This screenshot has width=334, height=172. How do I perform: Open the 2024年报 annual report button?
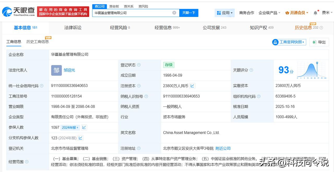pos(70,128)
